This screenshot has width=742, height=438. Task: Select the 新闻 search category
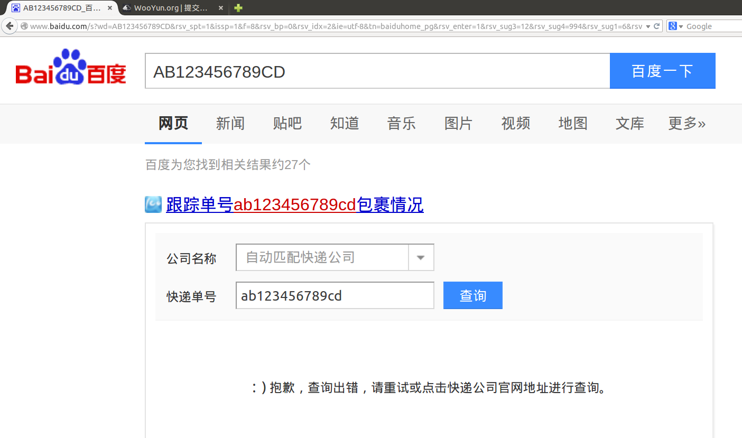pyautogui.click(x=230, y=123)
